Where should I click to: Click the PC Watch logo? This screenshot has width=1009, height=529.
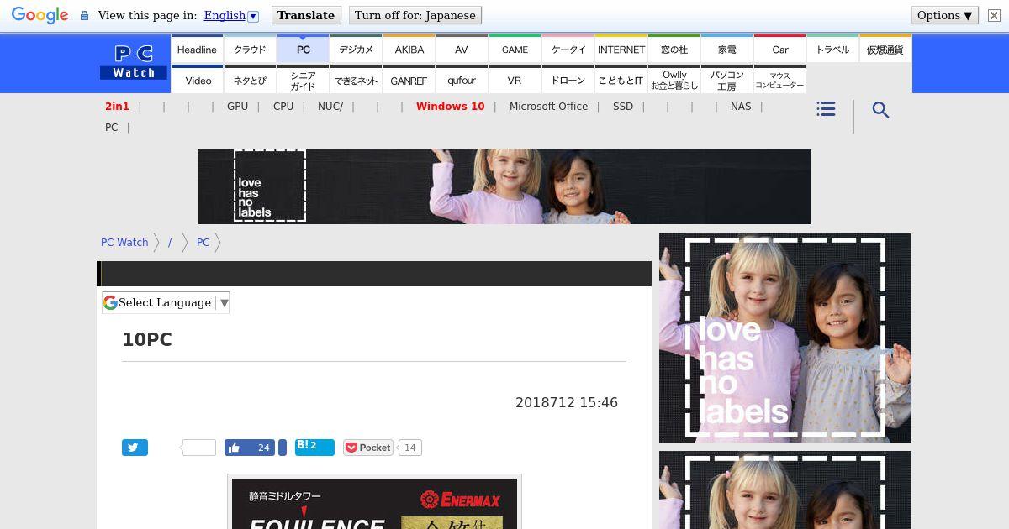[x=134, y=62]
